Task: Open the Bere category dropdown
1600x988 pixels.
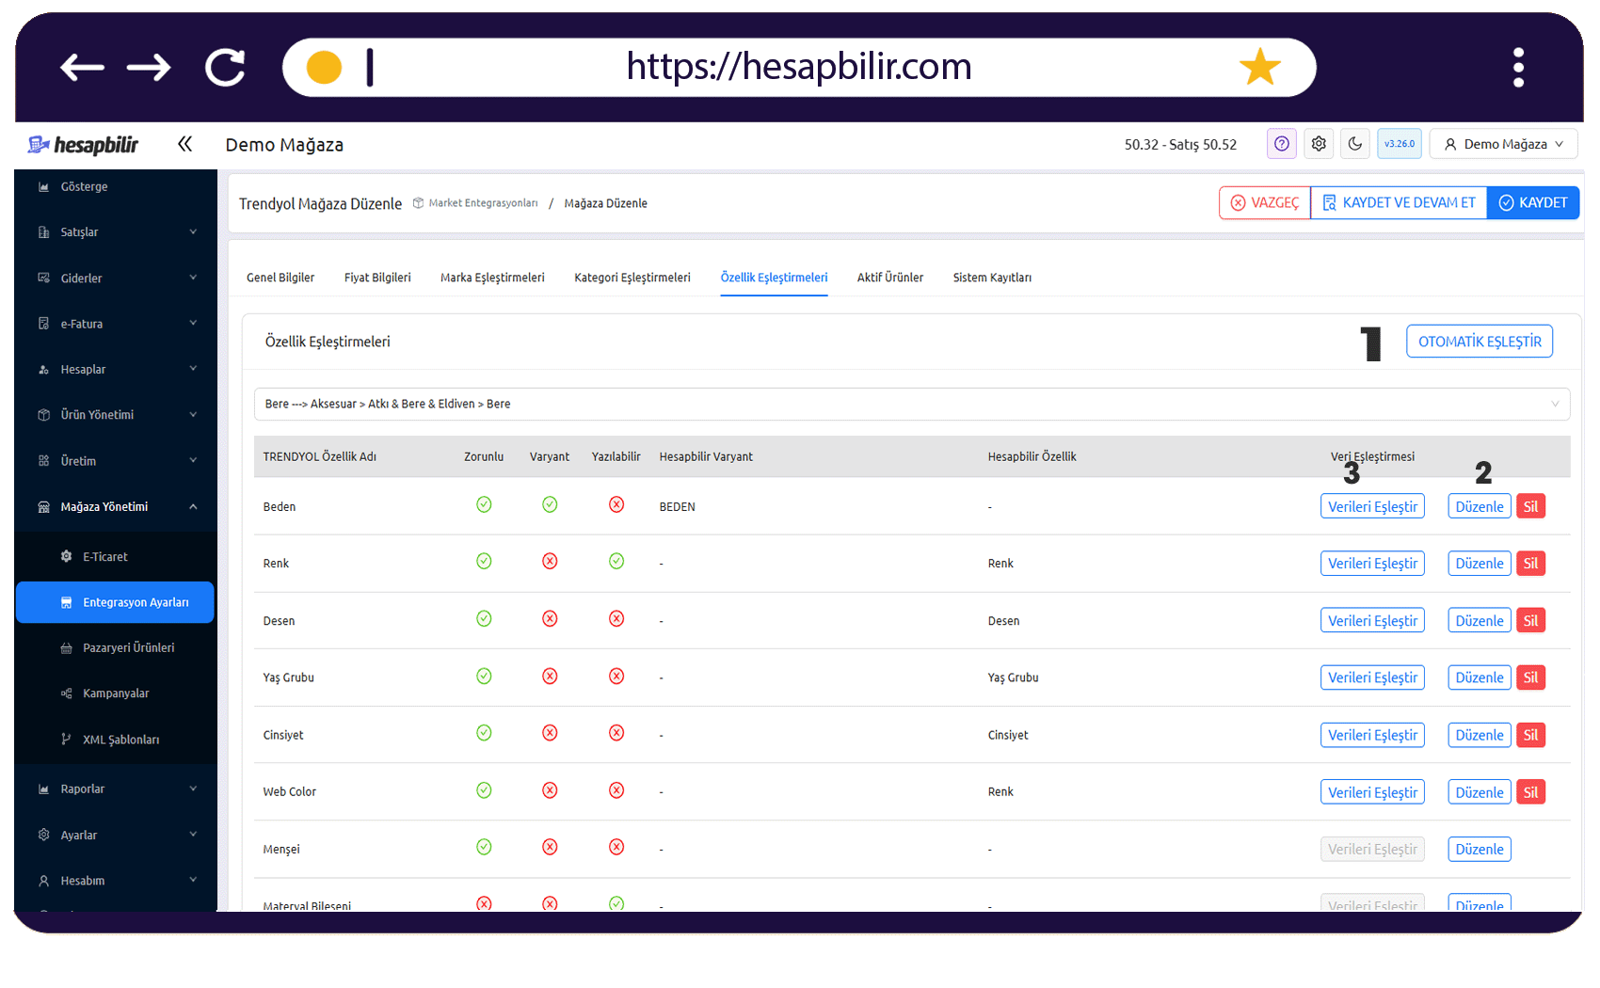Action: pyautogui.click(x=911, y=404)
